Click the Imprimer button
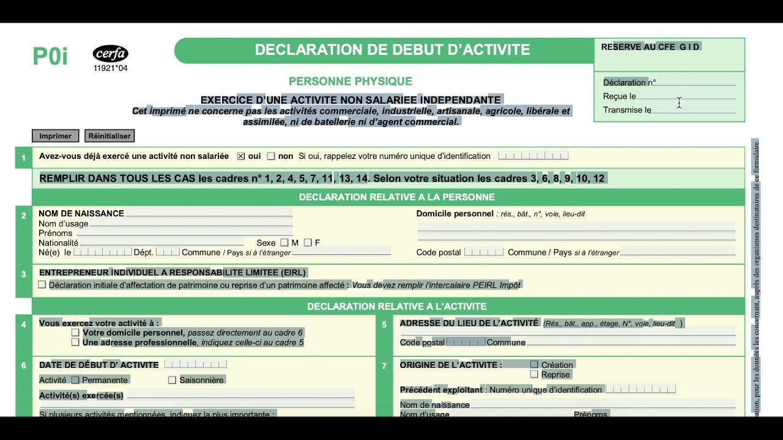 coord(56,136)
